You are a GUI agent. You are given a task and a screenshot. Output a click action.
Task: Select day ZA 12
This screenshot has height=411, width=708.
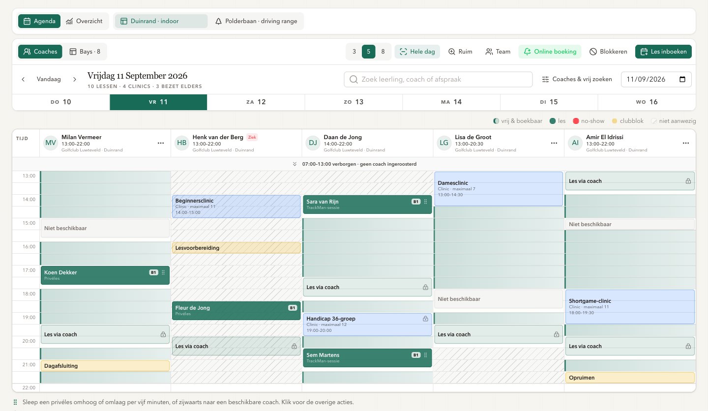pos(256,102)
